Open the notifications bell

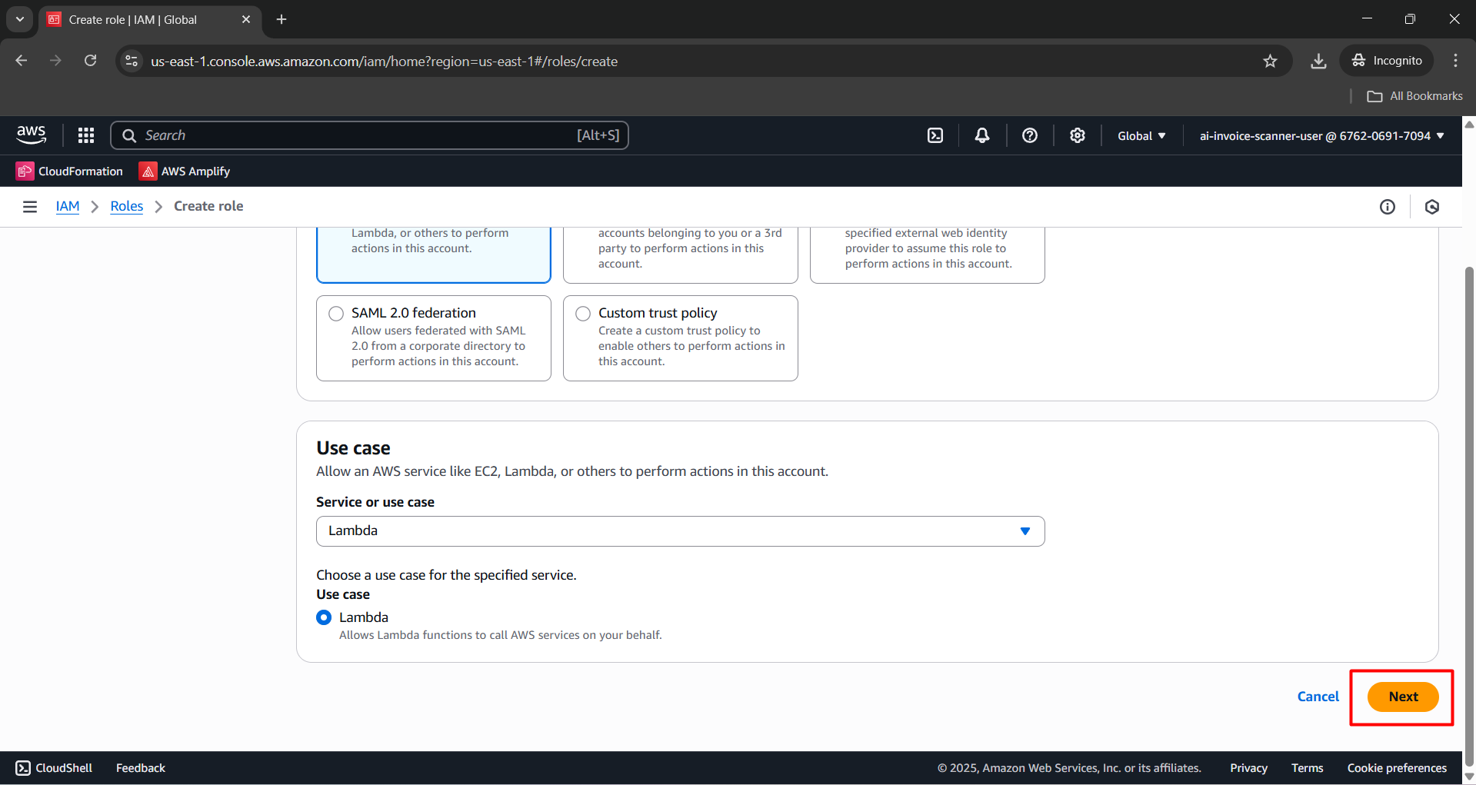click(x=982, y=135)
